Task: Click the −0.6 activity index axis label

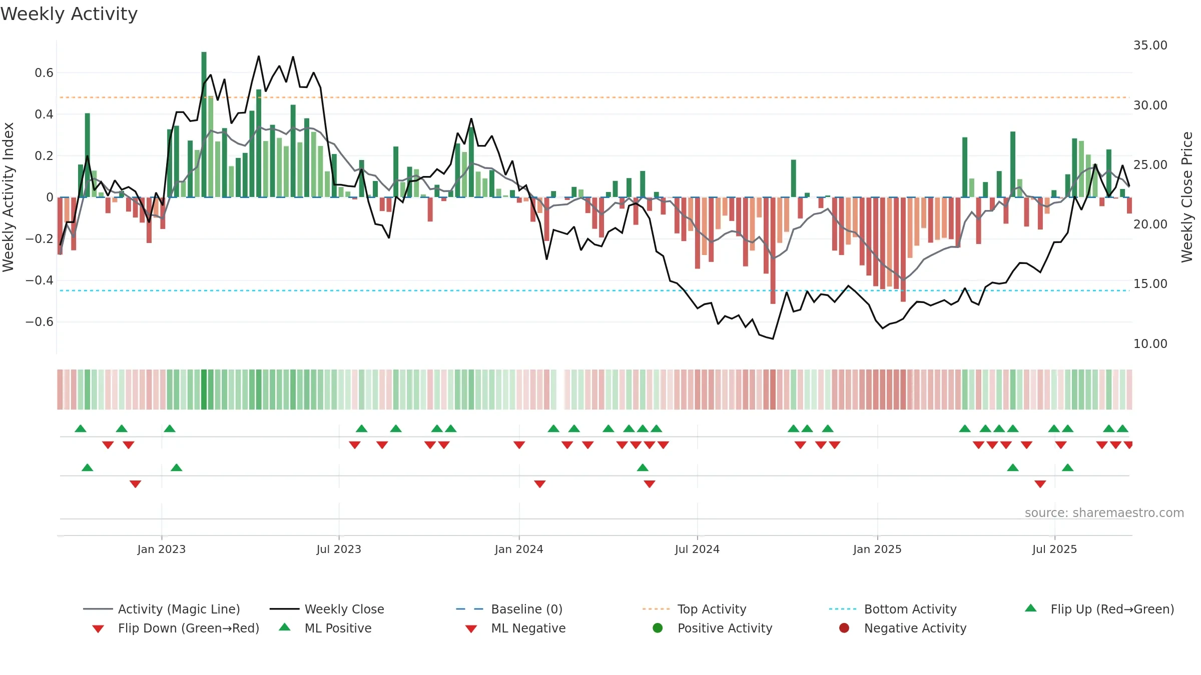Action: click(x=40, y=322)
